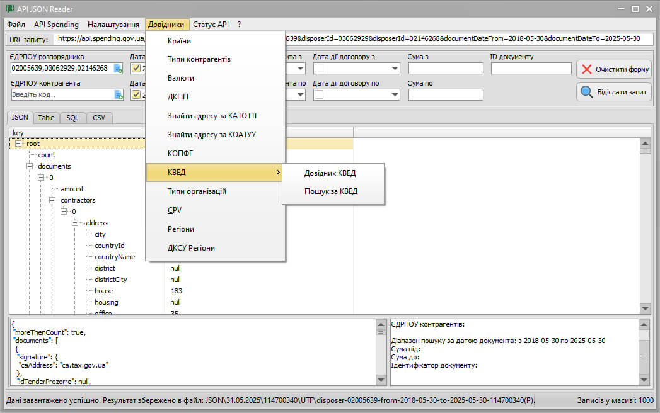Screen dimensions: 660x413
Task: Click the JSON tree vertical scrollbar down arrow
Action: click(x=645, y=308)
